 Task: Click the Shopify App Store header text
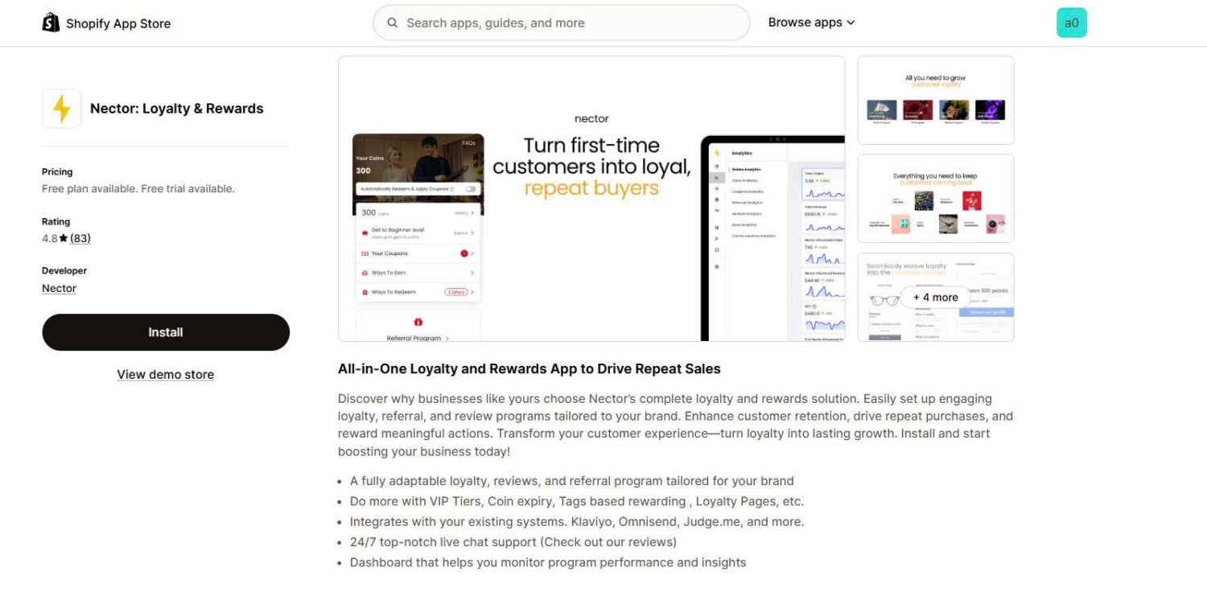(x=117, y=23)
